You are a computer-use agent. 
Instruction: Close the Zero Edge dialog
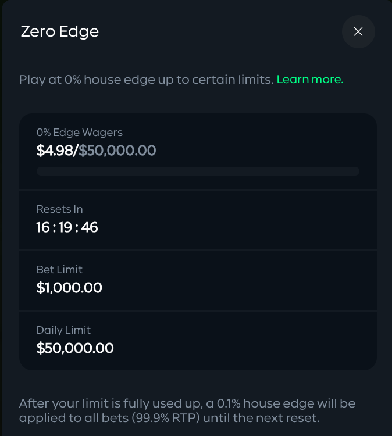(358, 32)
